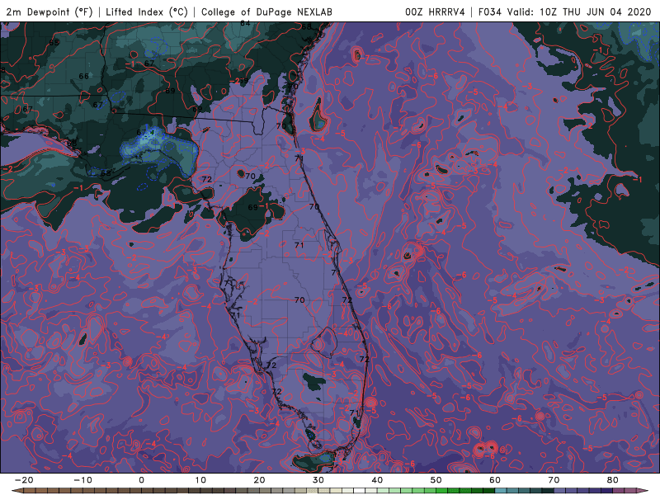Click the "F034" forecast hour text

[489, 12]
